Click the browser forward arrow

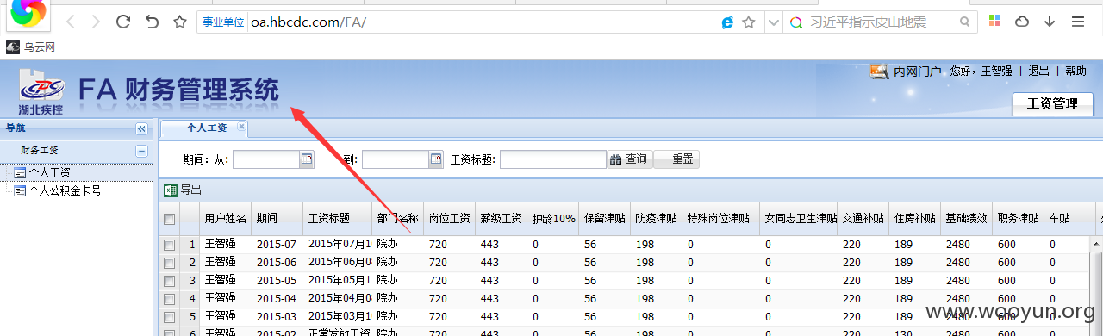96,22
